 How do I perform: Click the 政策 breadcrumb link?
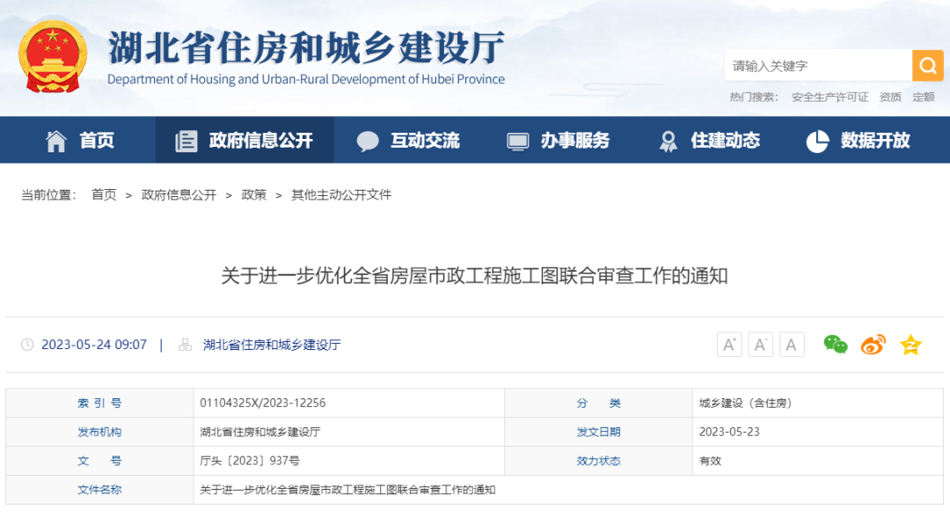tap(253, 194)
